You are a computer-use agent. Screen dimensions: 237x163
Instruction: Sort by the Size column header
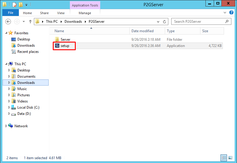(x=212, y=31)
